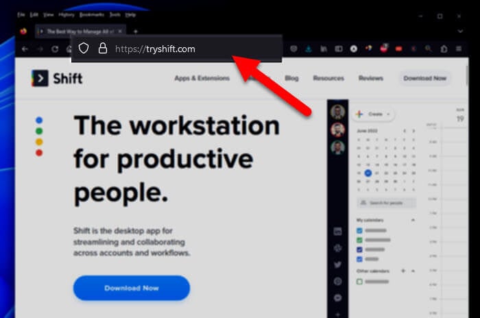Open the History menu
The width and height of the screenshot is (480, 318).
67,14
